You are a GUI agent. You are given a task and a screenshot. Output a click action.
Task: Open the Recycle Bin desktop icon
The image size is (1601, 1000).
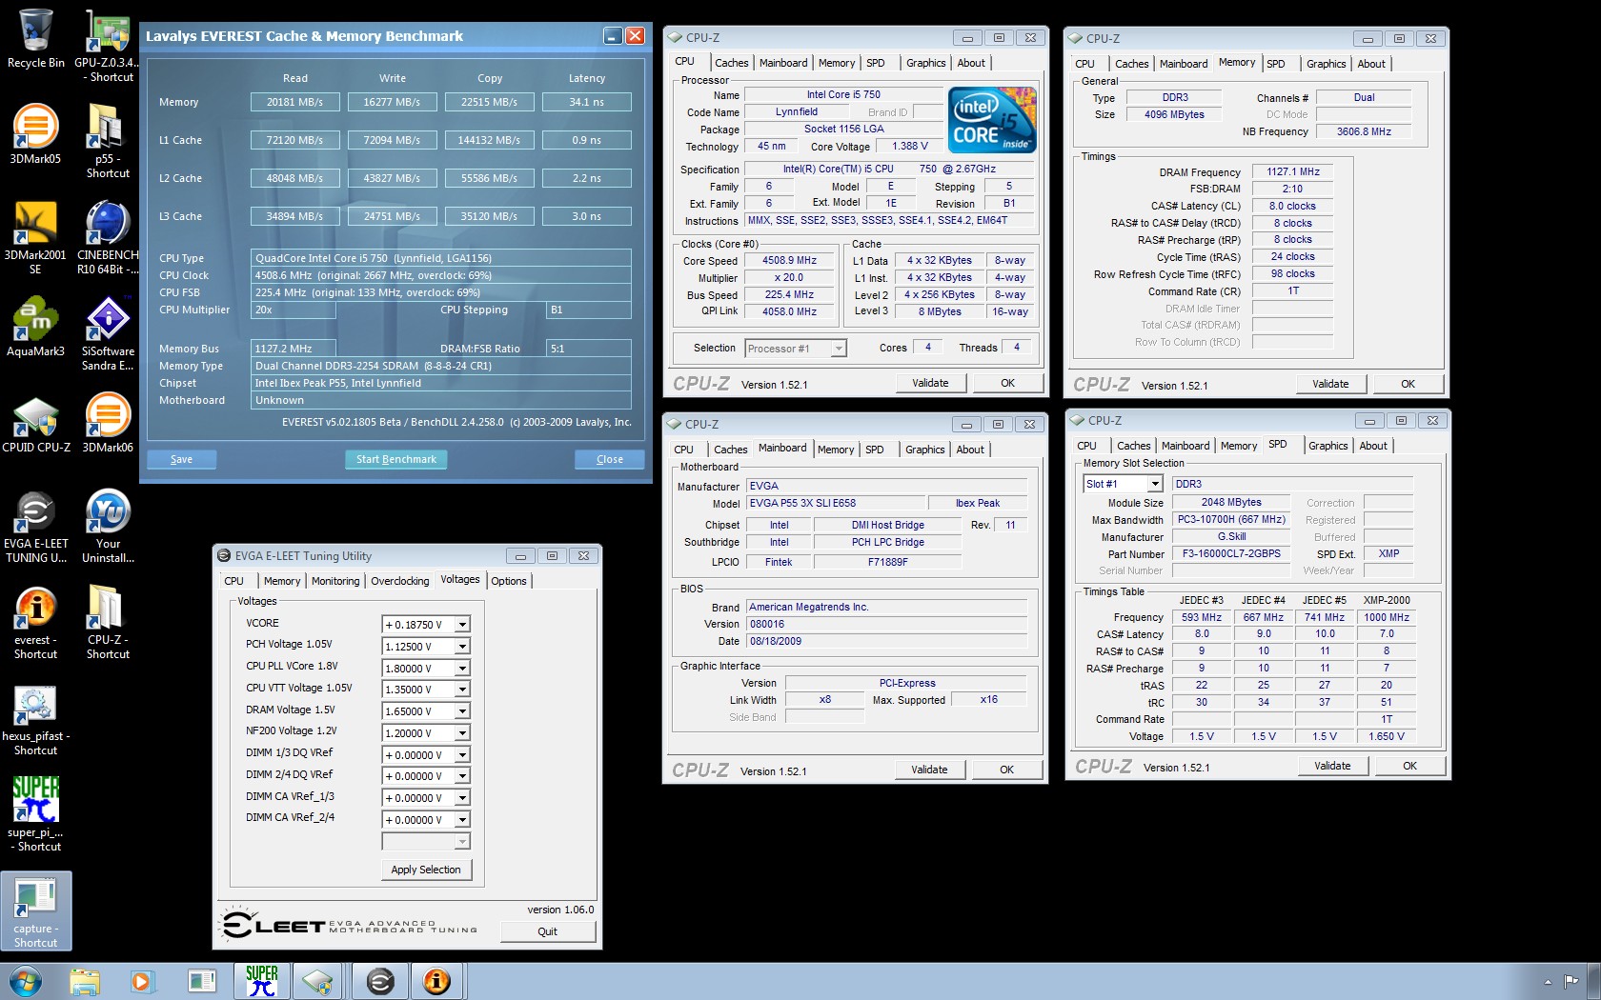[36, 38]
